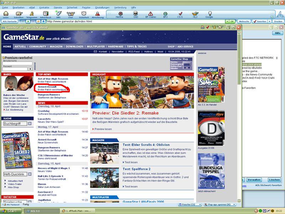Switch to the #Musik.Main taskbar window
This screenshot has width=285, height=214.
click(x=77, y=211)
